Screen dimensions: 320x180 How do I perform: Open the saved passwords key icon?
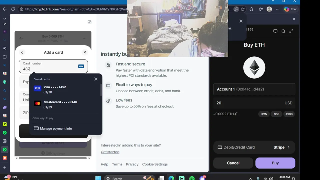[236, 9]
